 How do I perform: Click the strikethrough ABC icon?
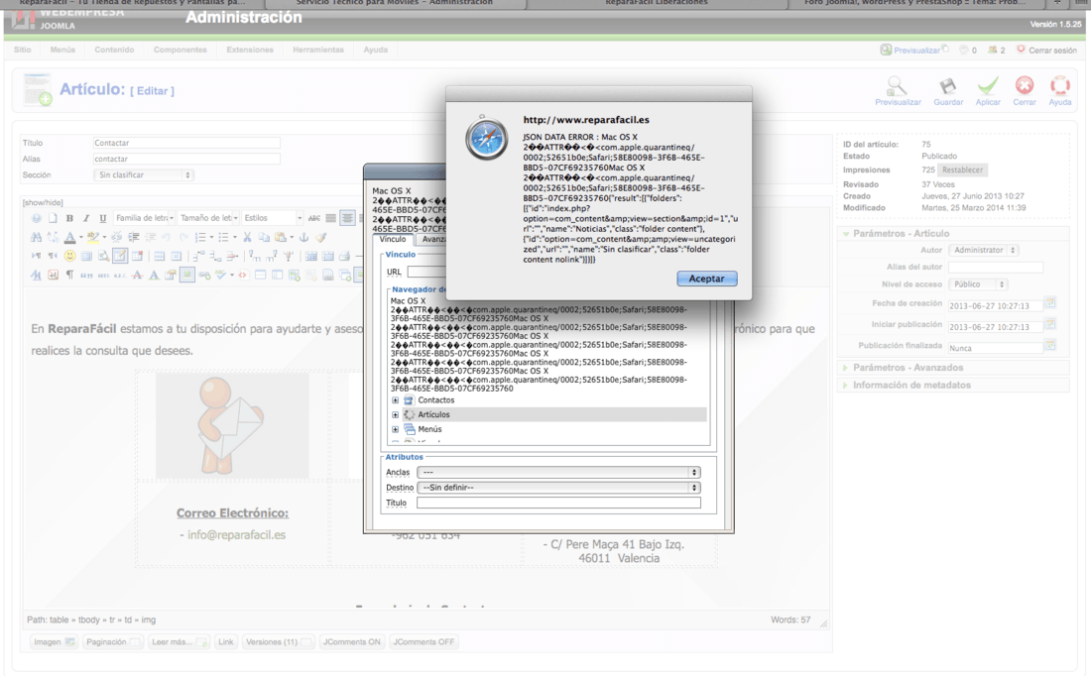coord(314,218)
